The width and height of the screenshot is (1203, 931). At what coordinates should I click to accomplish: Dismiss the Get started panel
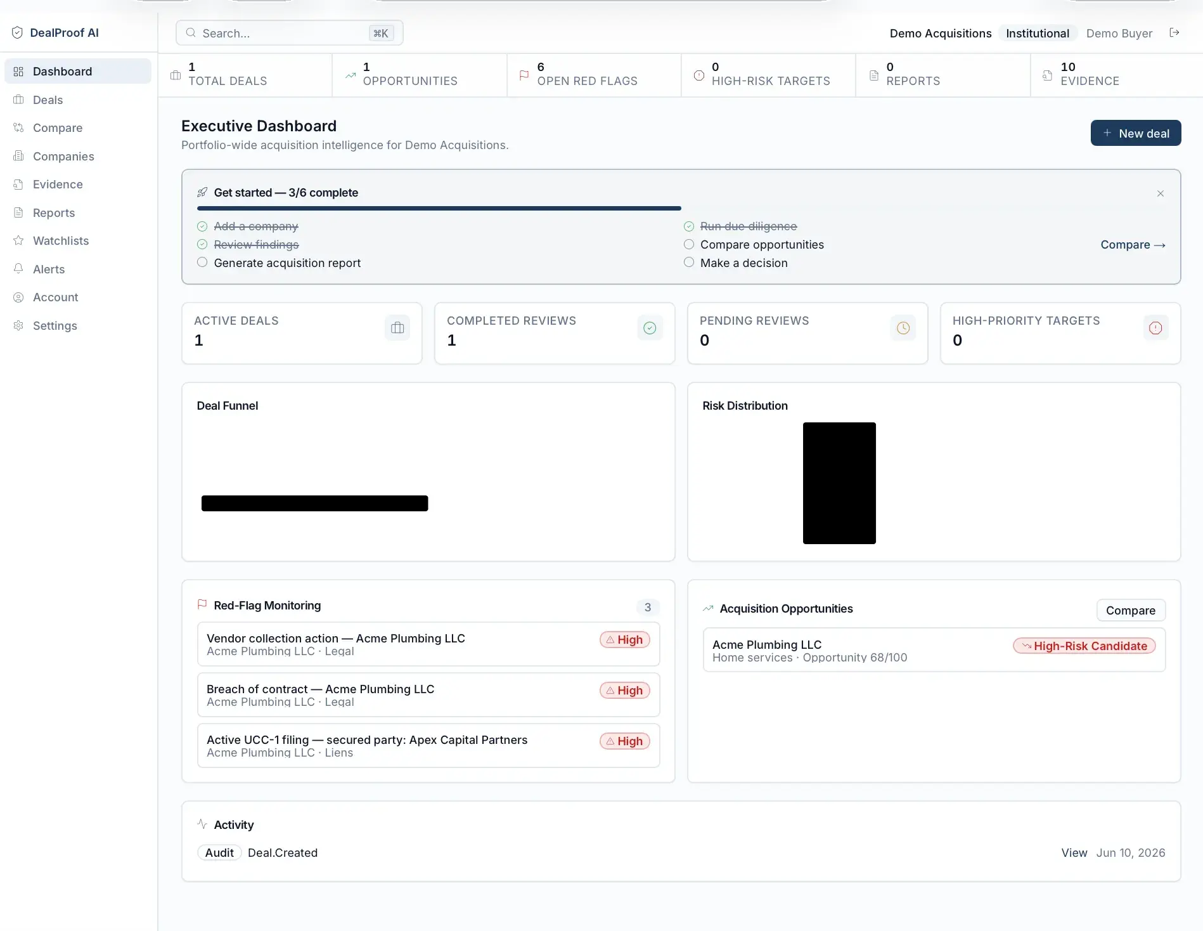pos(1161,193)
